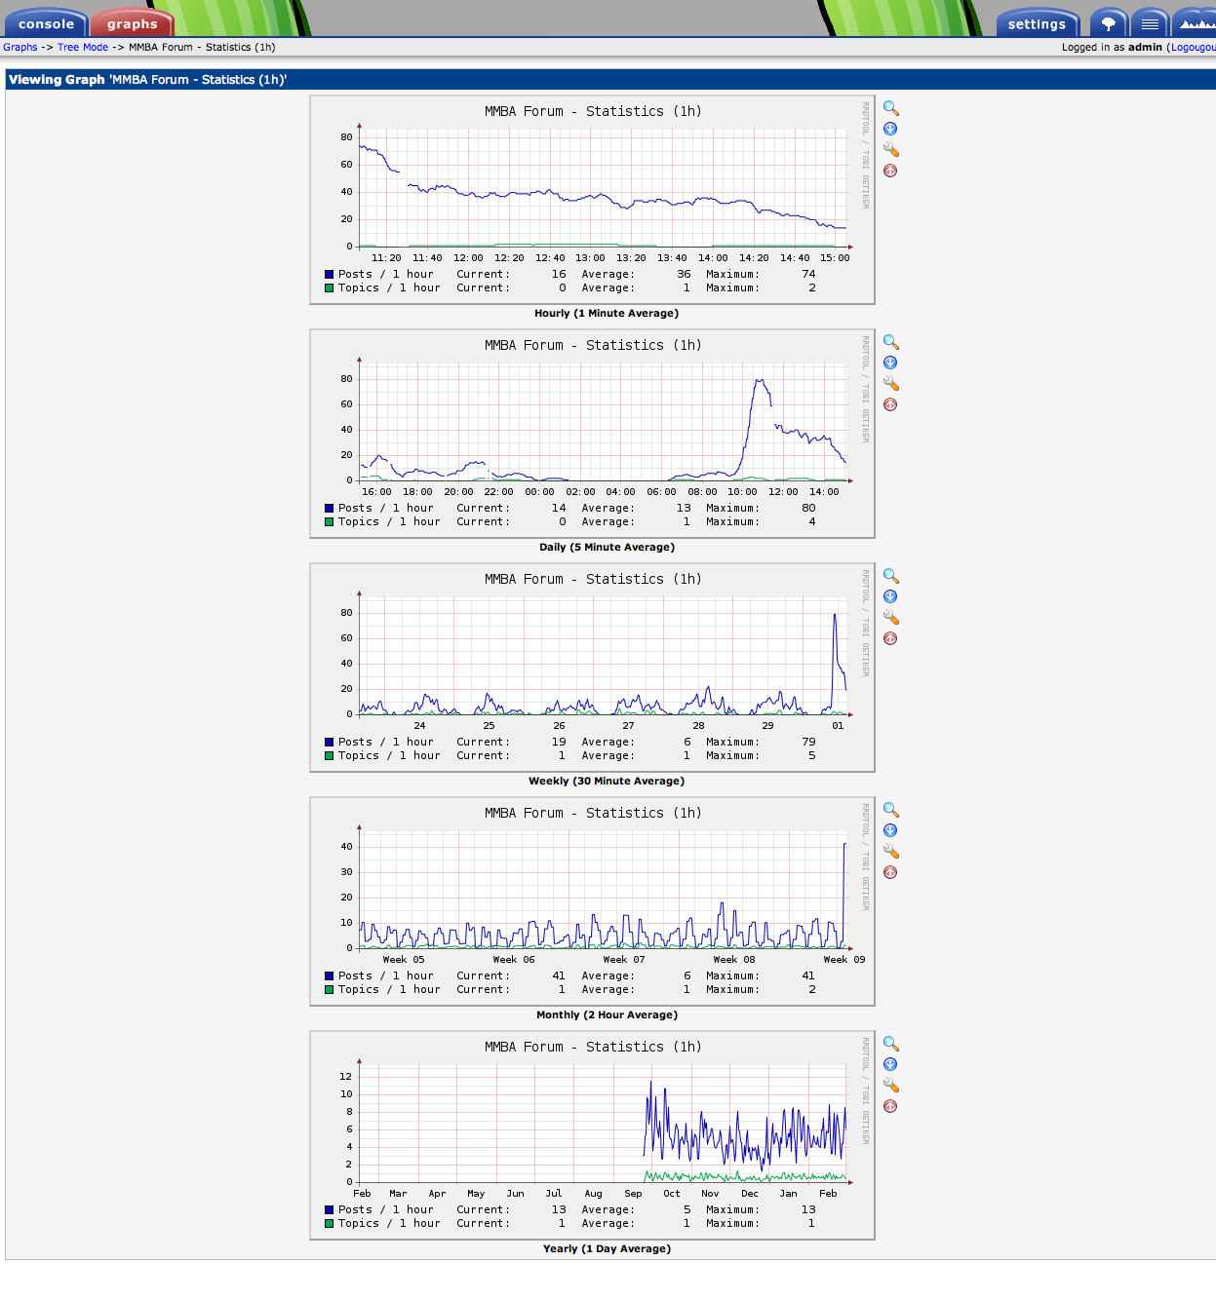Download CSV export for Daily graph
Image resolution: width=1216 pixels, height=1300 pixels.
890,363
